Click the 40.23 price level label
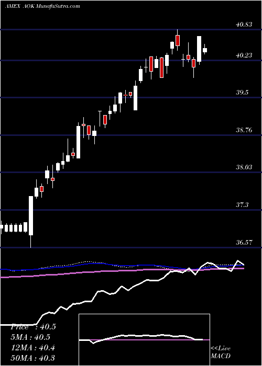The height and width of the screenshot is (366, 262). coord(244,55)
